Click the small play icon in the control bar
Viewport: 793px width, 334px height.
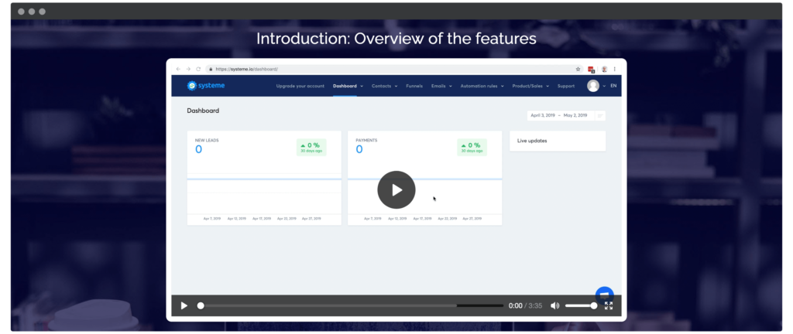[x=184, y=305]
